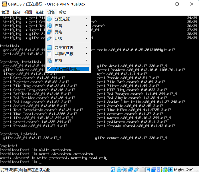
Task: Maximize the VirtualBox window
Action: (x=177, y=4)
